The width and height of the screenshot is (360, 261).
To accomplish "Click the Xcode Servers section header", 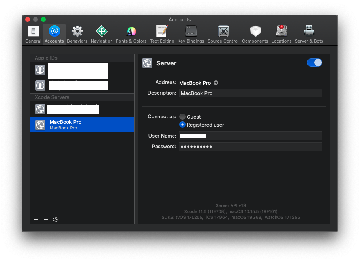I will click(x=82, y=97).
